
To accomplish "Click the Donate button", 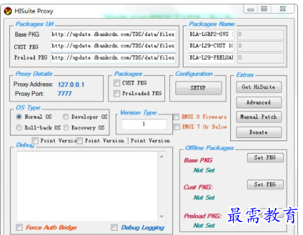I will click(x=259, y=132).
